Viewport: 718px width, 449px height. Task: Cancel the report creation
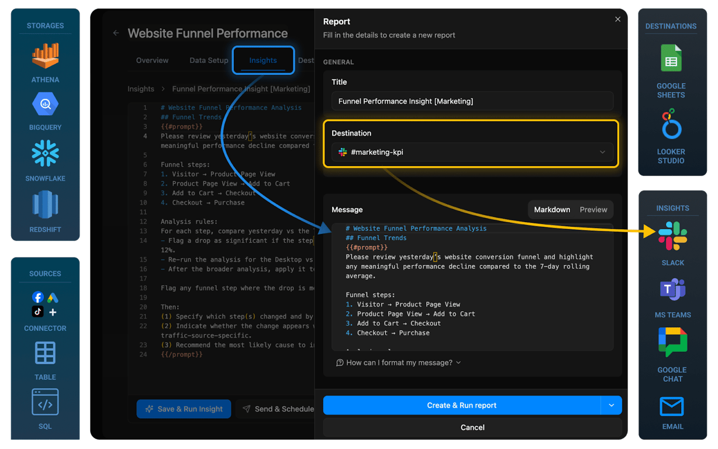[x=472, y=427]
